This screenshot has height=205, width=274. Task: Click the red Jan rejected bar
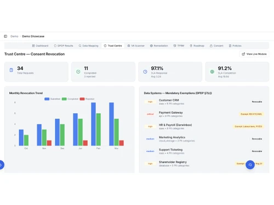click(x=85, y=143)
